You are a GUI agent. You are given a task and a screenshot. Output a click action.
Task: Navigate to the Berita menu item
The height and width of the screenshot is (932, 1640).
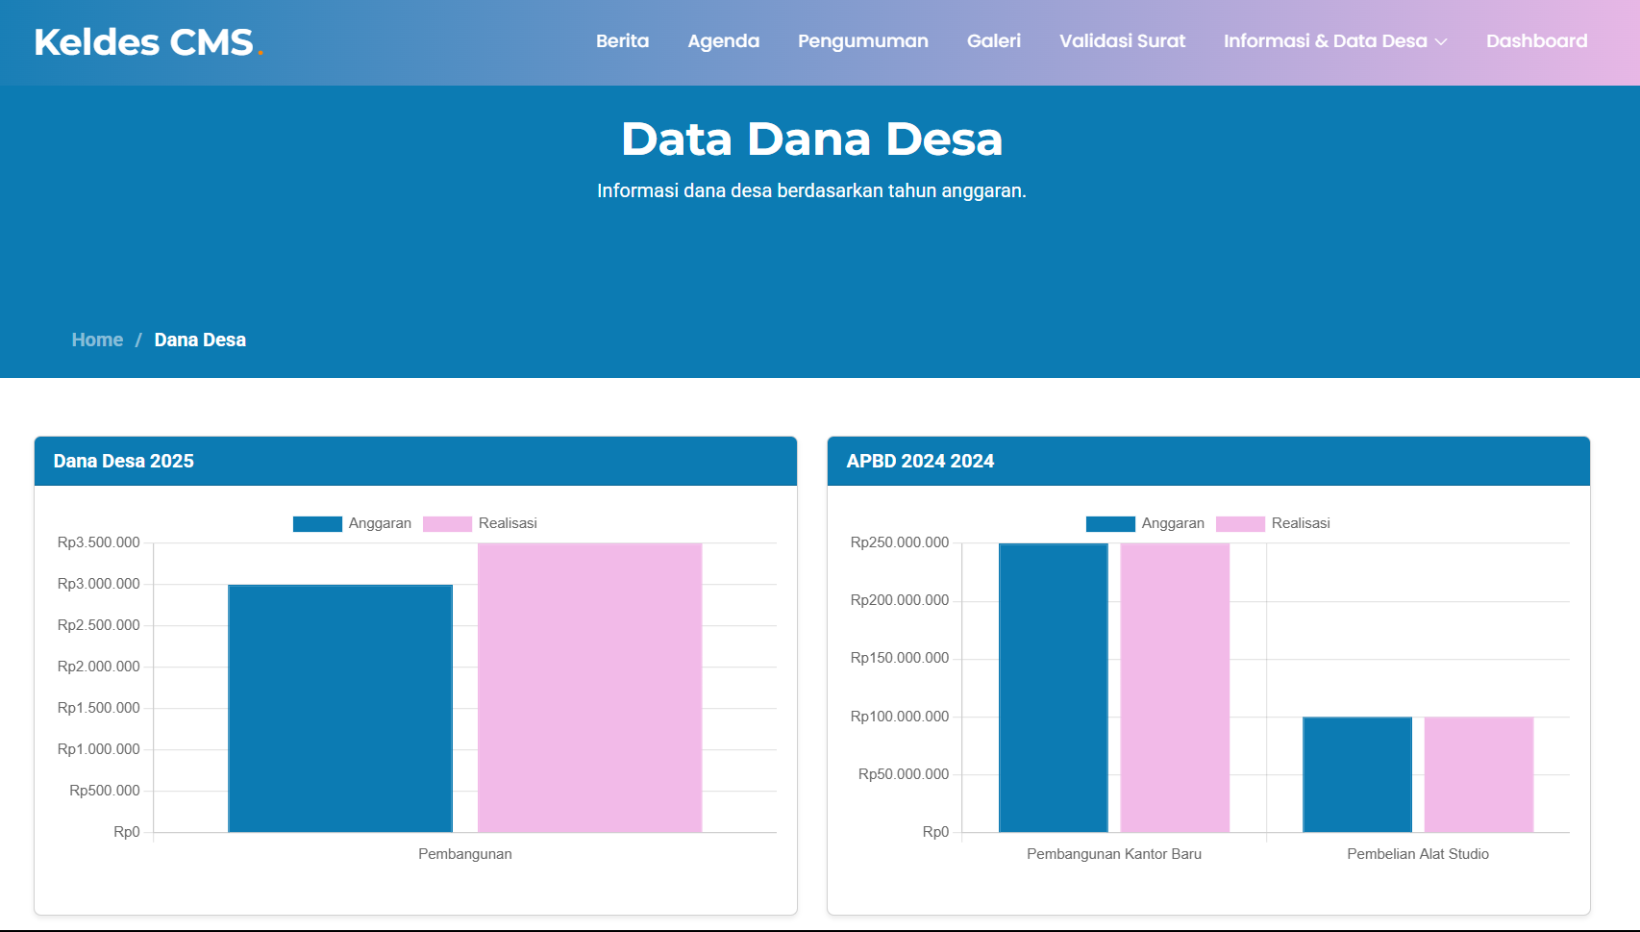[x=622, y=41]
